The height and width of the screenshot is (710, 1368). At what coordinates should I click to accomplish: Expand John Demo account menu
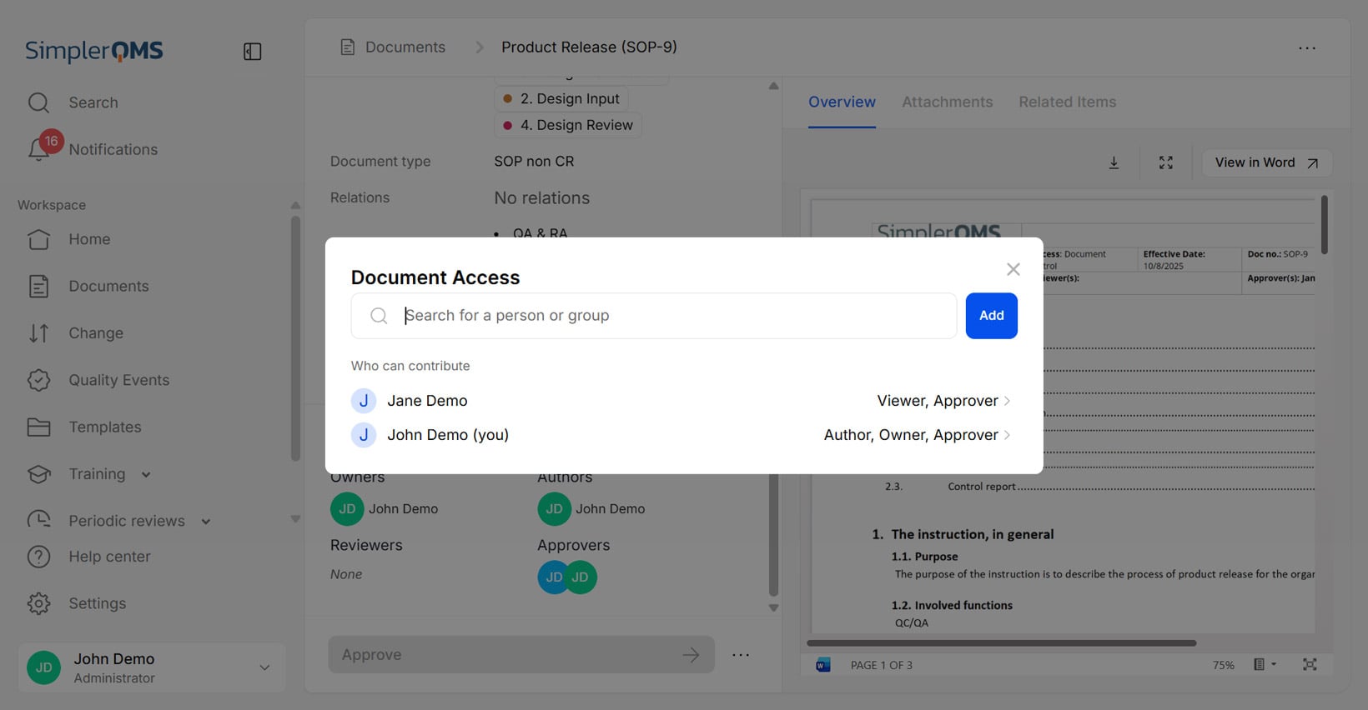tap(264, 667)
